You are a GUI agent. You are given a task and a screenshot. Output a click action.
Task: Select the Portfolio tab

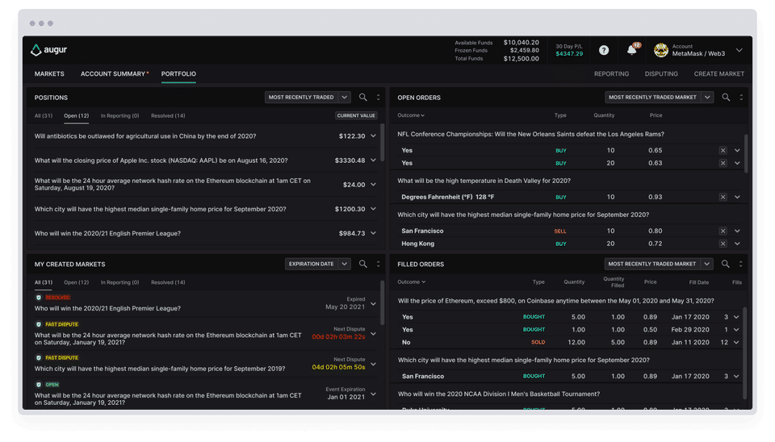coord(178,73)
